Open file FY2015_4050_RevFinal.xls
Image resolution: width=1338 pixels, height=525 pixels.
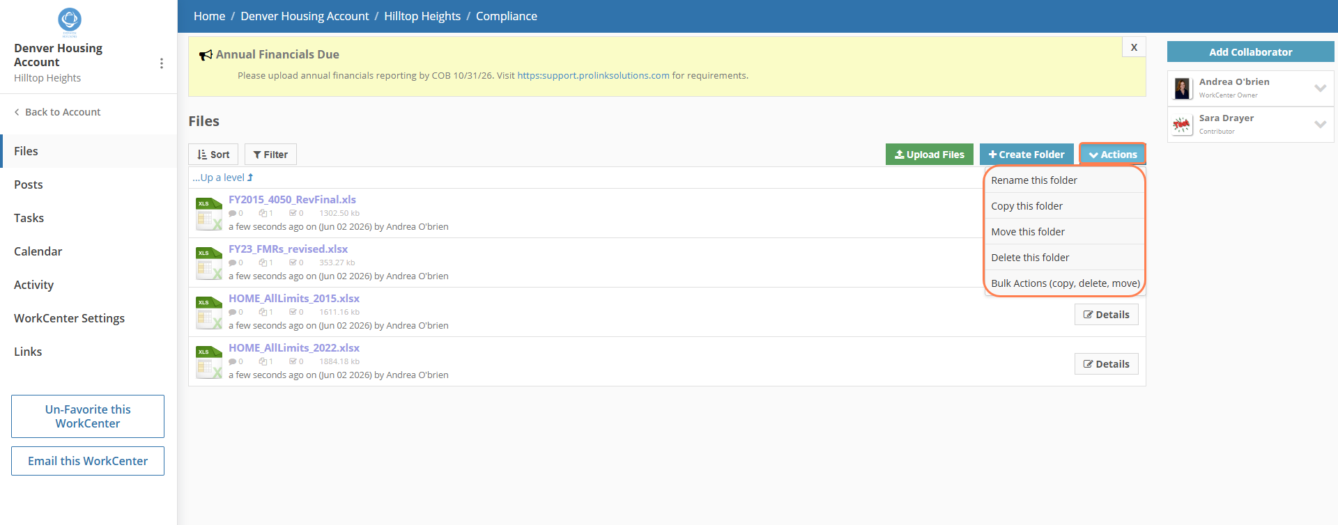tap(292, 200)
